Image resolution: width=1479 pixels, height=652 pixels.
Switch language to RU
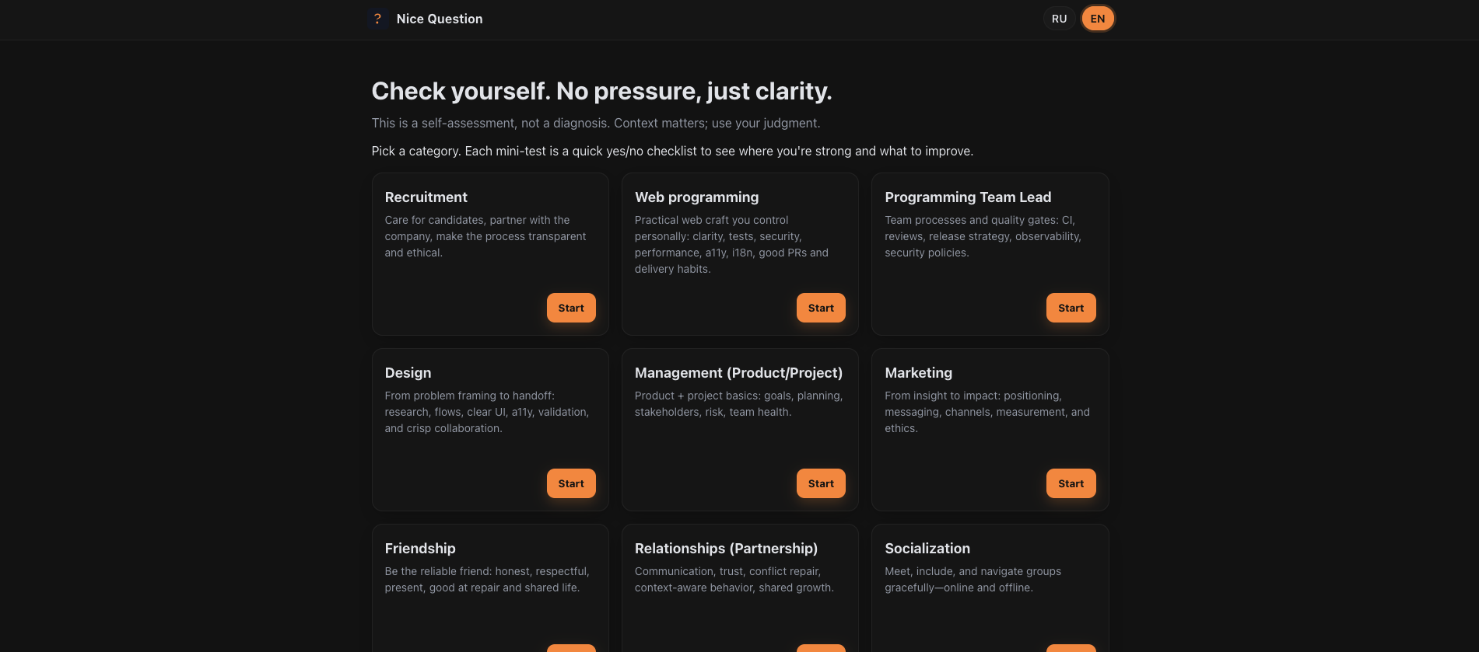[x=1059, y=19]
